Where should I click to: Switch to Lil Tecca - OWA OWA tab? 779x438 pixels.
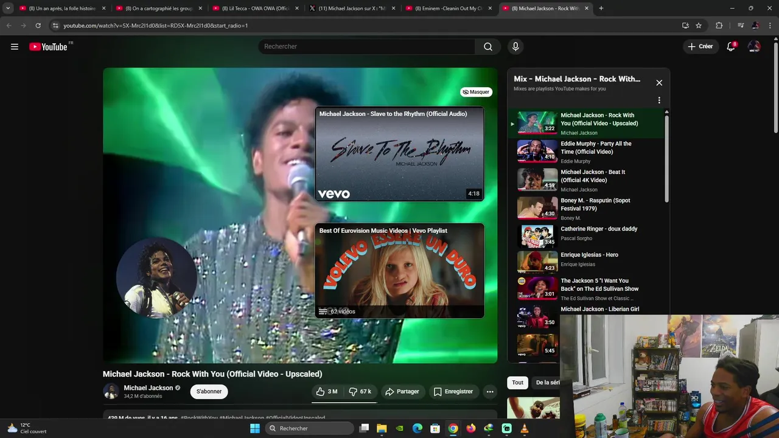[x=254, y=9]
